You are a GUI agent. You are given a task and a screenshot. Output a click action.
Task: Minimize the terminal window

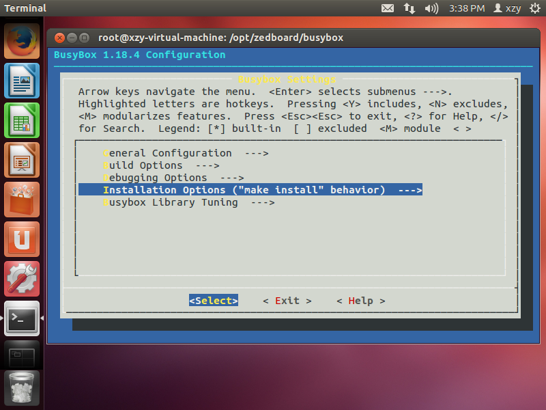point(72,38)
